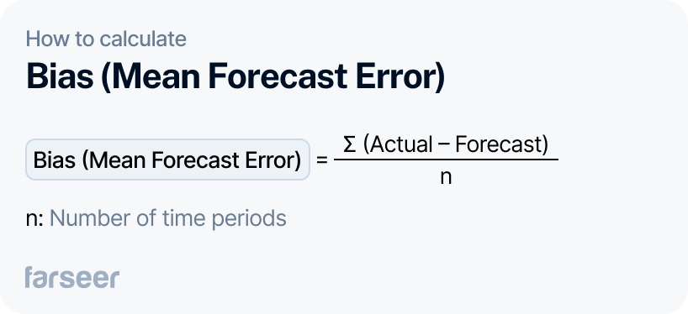
Task: Click the minus sign between Actual and Forecast
Action: [444, 145]
